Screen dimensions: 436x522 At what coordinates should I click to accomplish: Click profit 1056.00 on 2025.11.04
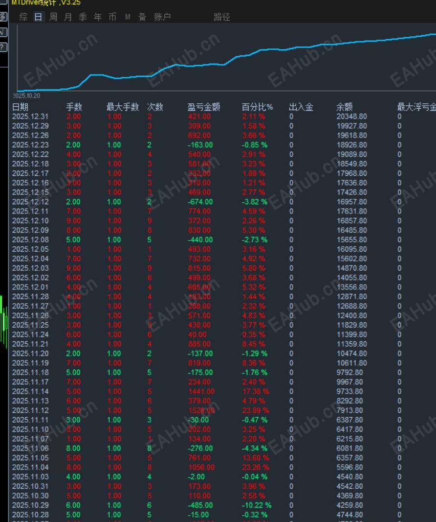click(x=201, y=468)
